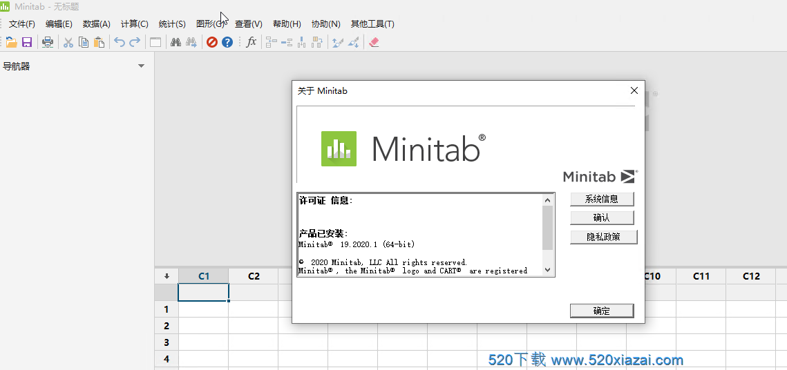
Task: Click the Open folder icon
Action: coord(12,42)
